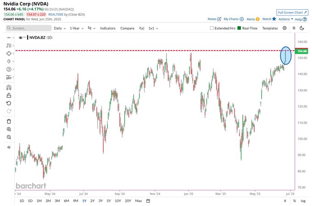Open the numbered annotation tool
Screen dimensions: 312x206
[9, 69]
